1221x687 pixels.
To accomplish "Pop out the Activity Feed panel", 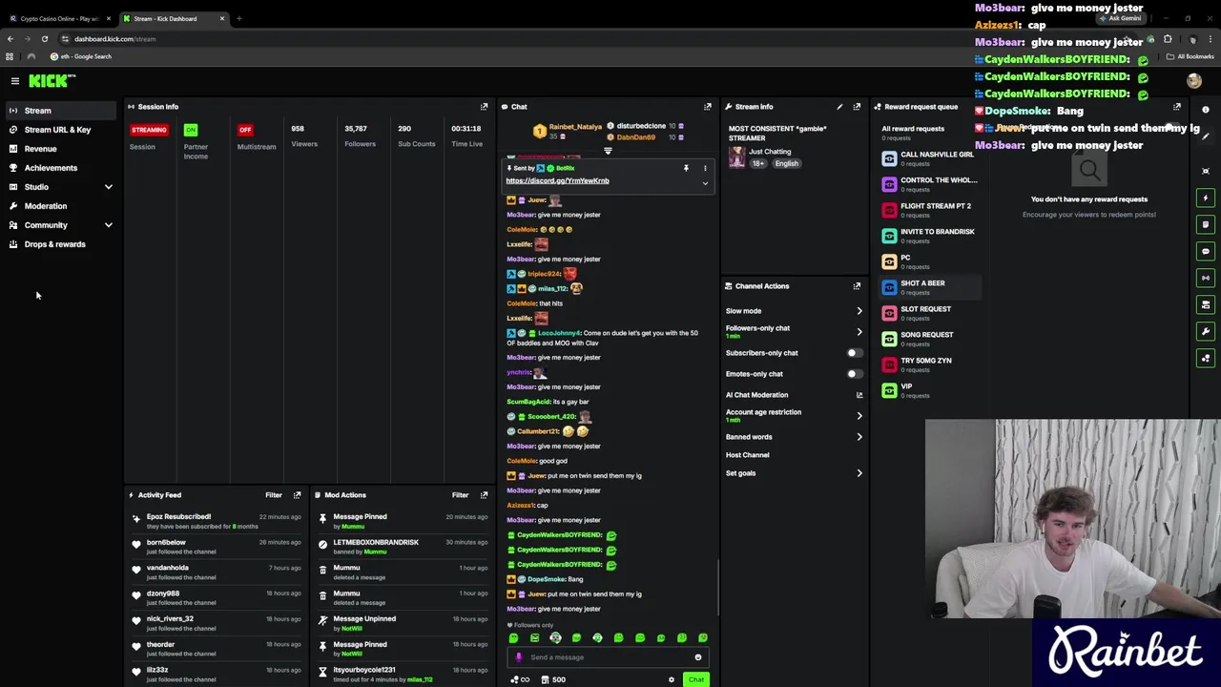I will 297,495.
